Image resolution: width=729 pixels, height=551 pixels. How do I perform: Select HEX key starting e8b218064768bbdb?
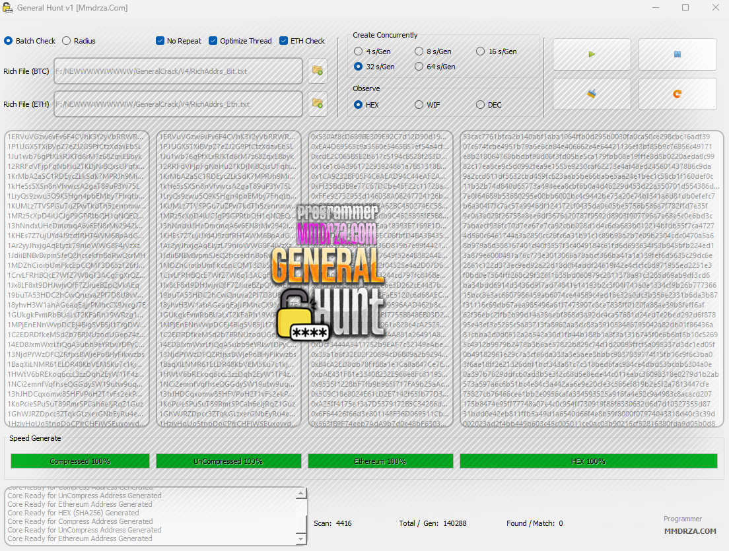click(x=588, y=156)
